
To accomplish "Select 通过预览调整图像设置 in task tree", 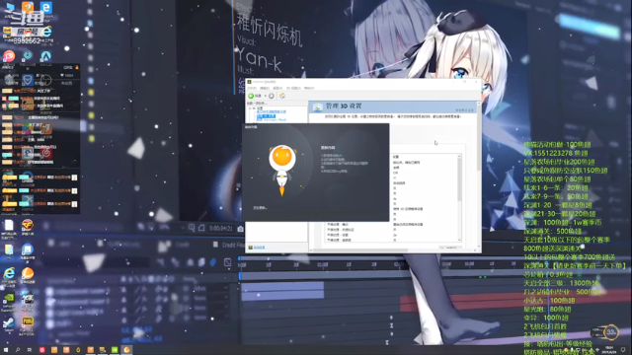I will (272, 111).
